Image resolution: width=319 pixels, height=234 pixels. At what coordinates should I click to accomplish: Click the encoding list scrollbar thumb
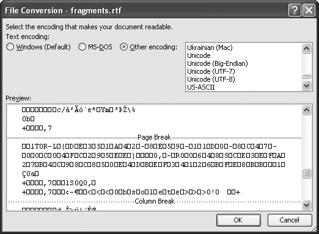pos(307,76)
